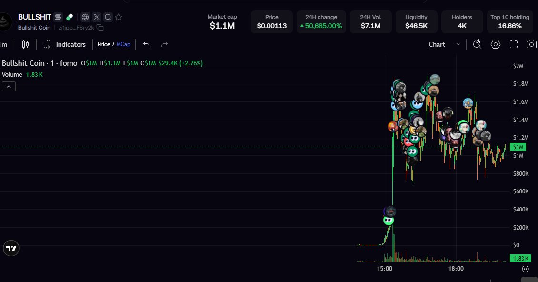Open the Chart view dropdown
The height and width of the screenshot is (282, 538).
(x=444, y=44)
